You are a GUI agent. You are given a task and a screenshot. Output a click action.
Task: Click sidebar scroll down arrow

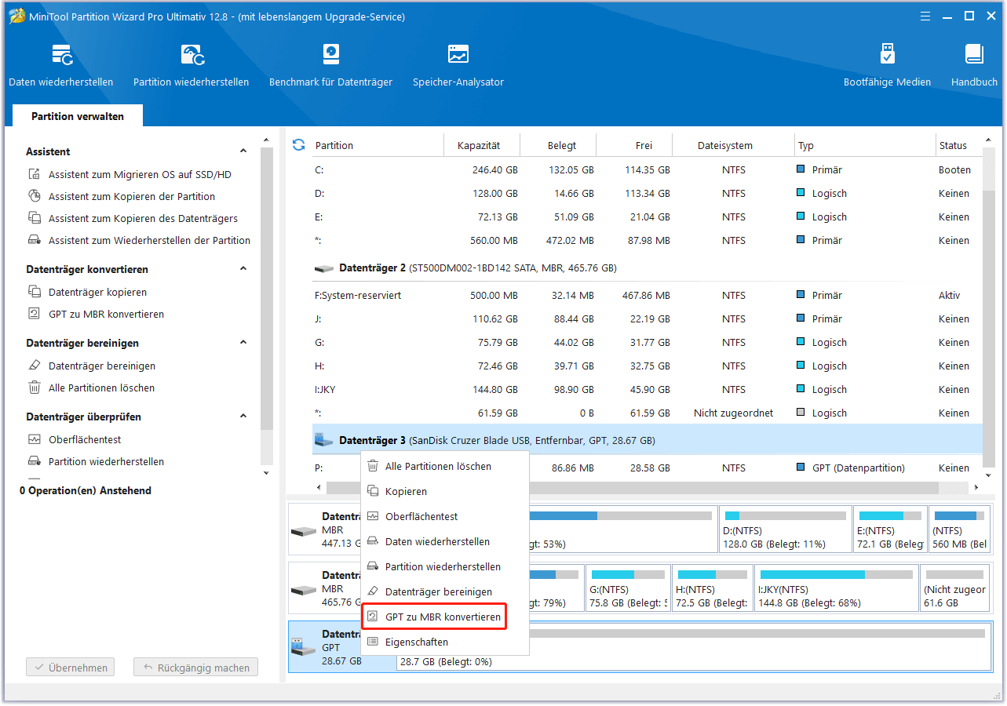click(x=266, y=473)
